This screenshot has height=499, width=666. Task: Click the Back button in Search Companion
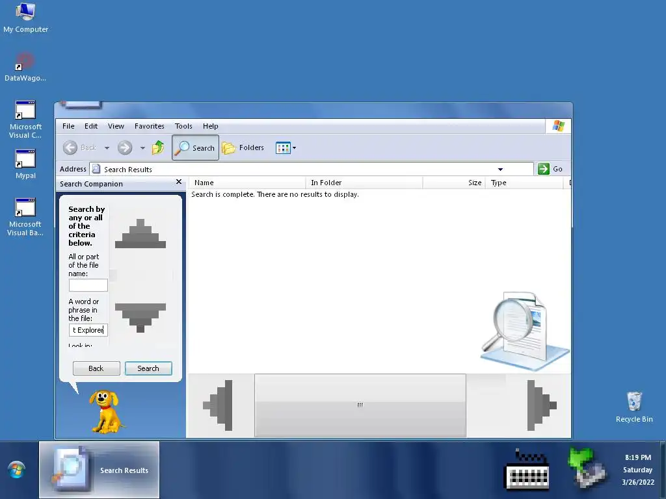(96, 368)
